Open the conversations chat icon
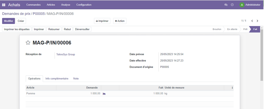Image resolution: width=264 pixels, height=109 pixels. (226, 5)
